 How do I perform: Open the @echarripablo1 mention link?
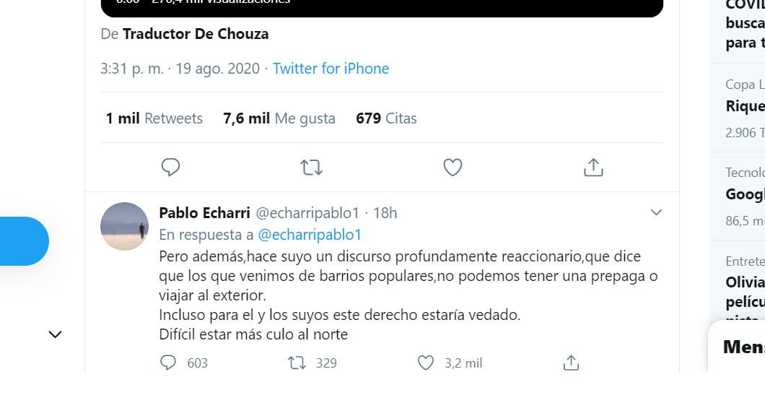point(310,235)
